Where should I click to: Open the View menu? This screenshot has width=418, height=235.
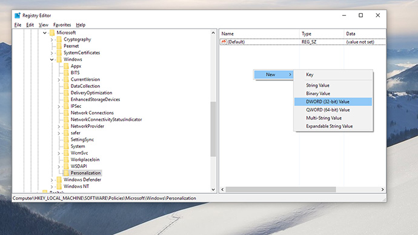tap(44, 25)
